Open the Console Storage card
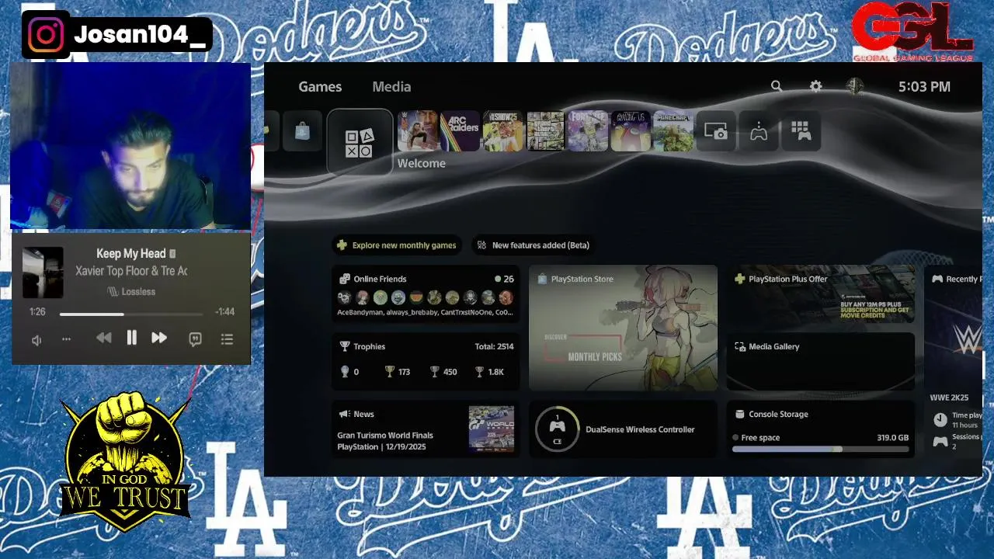 [x=820, y=429]
